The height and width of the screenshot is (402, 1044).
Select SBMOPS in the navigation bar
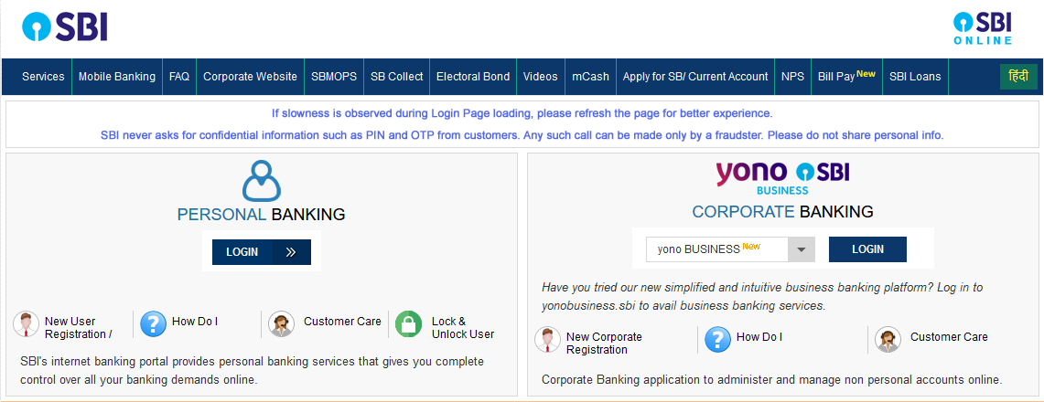(x=334, y=77)
